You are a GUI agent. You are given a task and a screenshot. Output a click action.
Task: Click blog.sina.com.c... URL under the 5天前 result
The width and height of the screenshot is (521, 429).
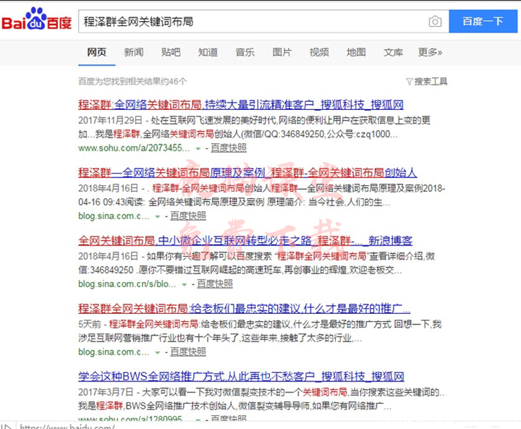114,352
